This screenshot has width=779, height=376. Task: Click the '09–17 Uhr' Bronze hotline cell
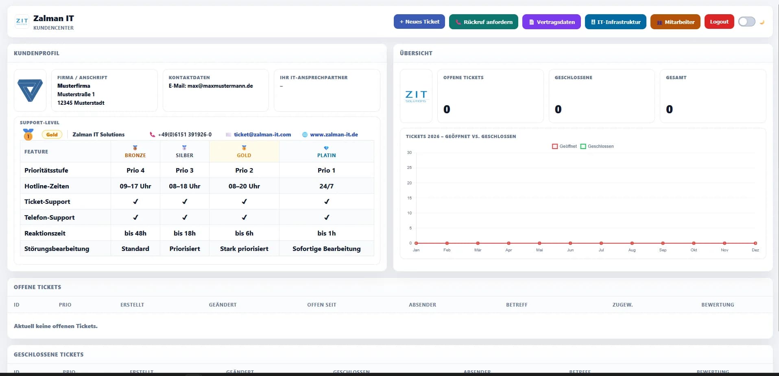pos(135,186)
